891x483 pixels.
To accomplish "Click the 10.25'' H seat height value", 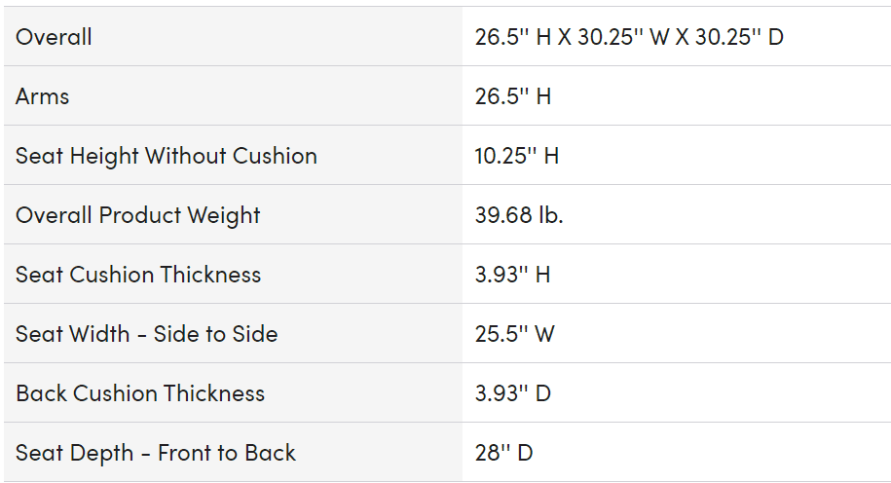I will 516,156.
